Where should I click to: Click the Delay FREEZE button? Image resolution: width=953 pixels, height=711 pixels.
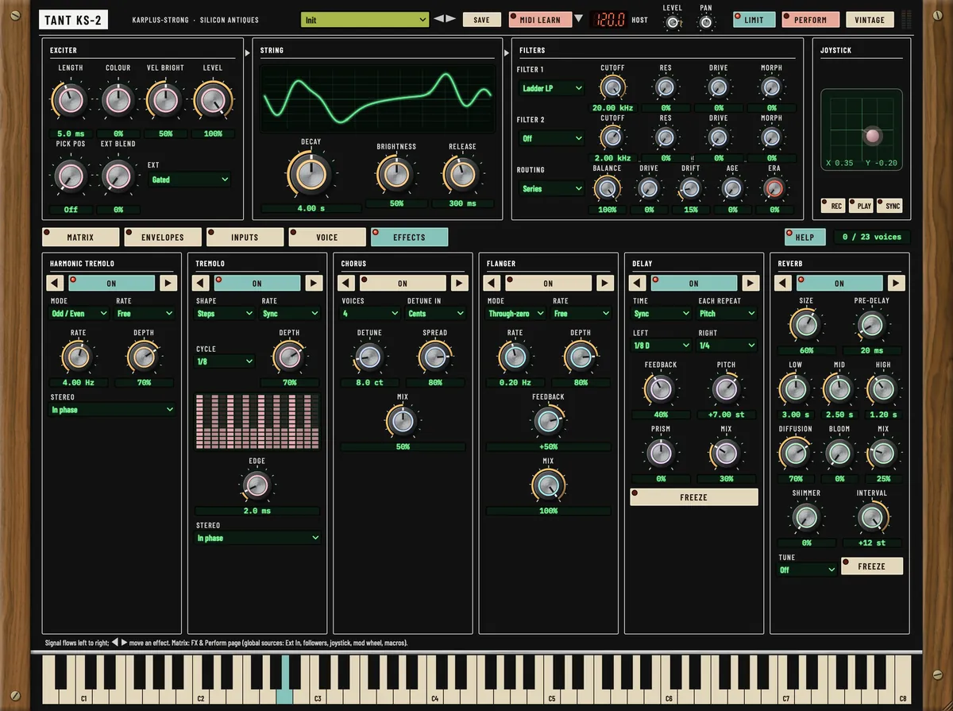point(694,497)
